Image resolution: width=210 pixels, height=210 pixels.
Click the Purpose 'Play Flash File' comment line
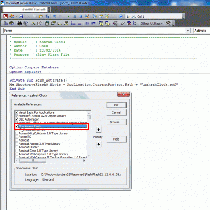39,55
